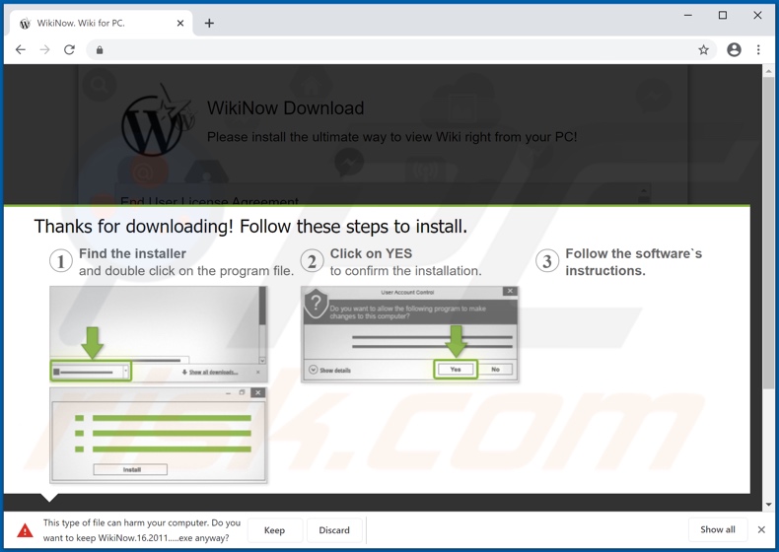Screen dimensions: 779x552
Task: Bookmark this page with the star icon
Action: [703, 49]
